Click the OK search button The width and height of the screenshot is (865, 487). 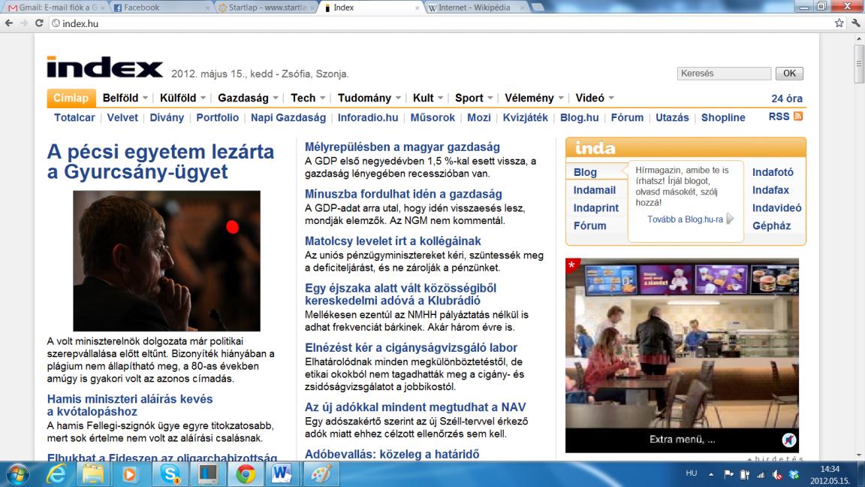pos(789,74)
